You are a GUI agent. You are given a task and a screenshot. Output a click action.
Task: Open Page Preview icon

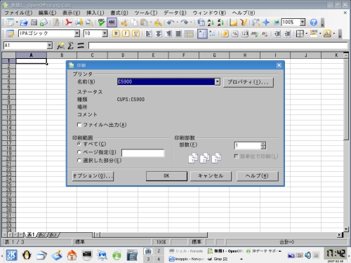[x=89, y=22]
